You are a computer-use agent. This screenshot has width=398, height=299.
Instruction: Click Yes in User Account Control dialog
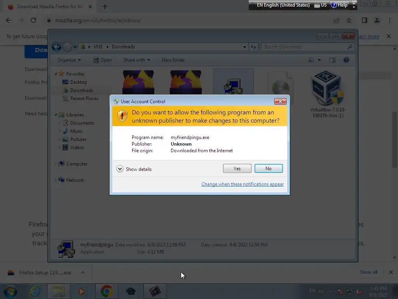coord(237,168)
